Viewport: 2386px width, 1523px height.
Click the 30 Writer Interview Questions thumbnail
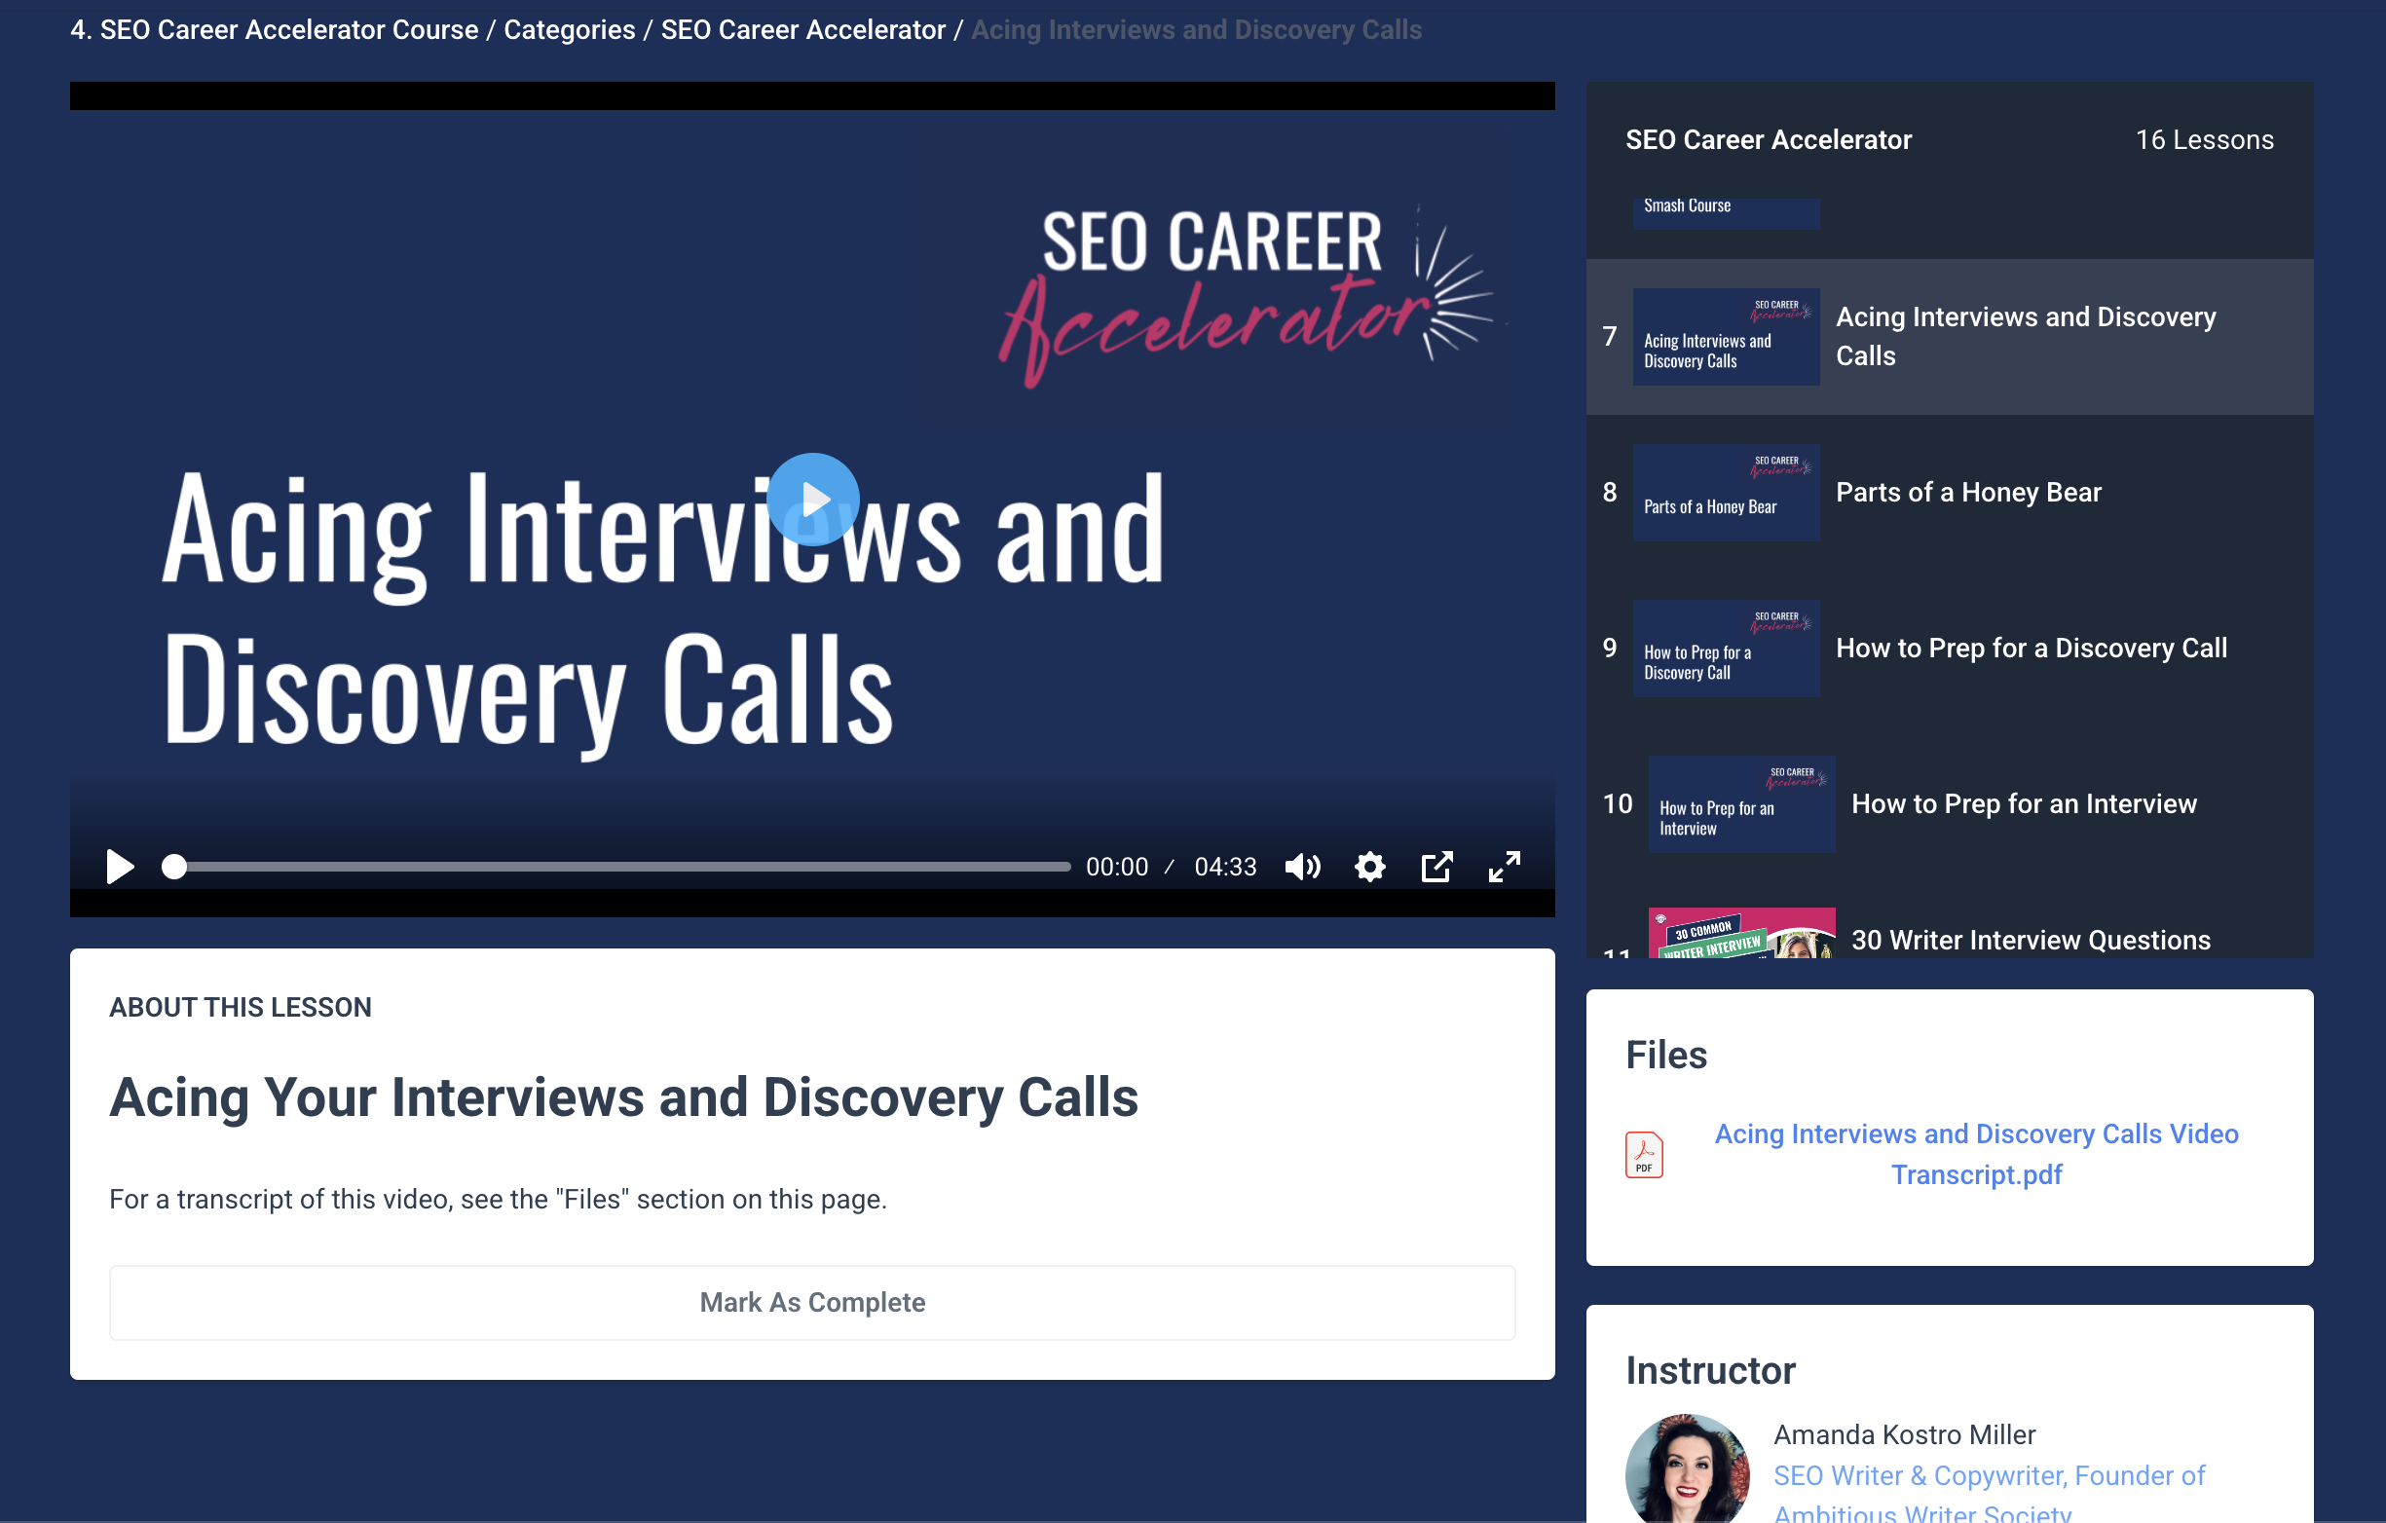(x=1741, y=935)
